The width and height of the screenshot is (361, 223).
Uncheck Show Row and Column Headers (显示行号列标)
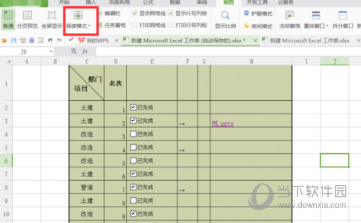tap(170, 13)
